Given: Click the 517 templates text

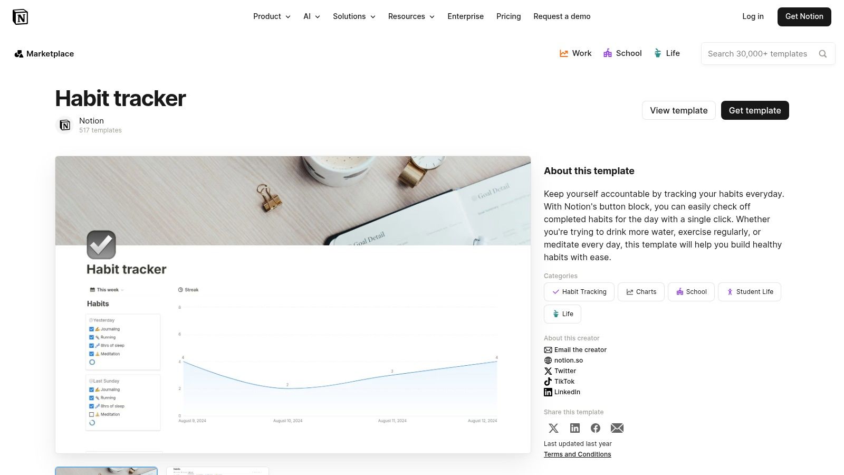Looking at the screenshot, I should pos(100,130).
